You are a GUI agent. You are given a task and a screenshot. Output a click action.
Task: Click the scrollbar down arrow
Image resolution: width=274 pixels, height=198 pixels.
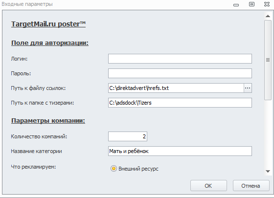268,171
